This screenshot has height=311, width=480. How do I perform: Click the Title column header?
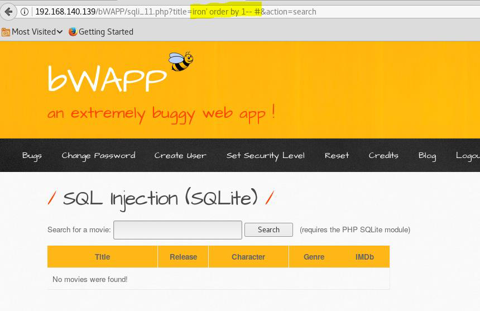click(x=102, y=257)
